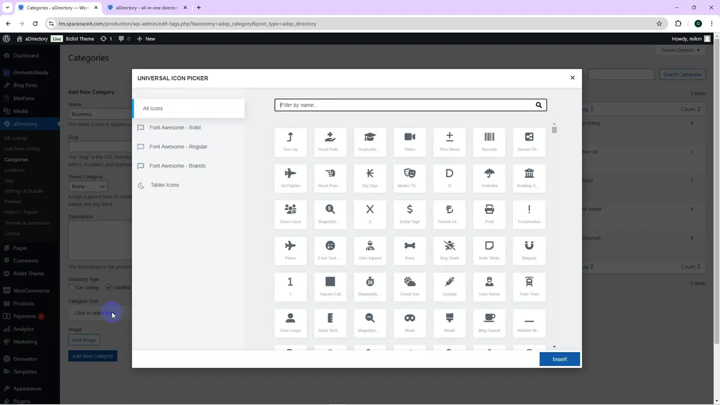Select the Turn Up icon
Screen dimensions: 720x405
(290, 142)
